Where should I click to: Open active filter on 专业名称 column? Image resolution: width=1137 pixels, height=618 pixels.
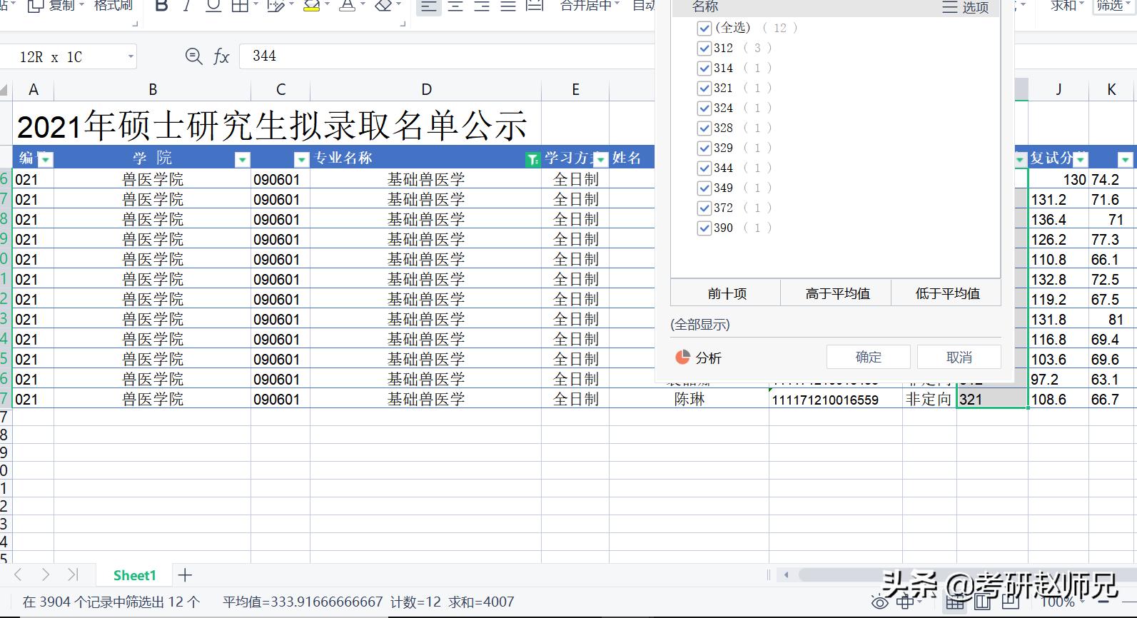(532, 159)
